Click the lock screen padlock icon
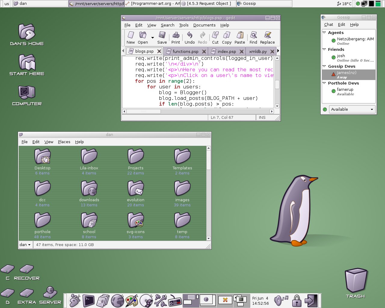 coord(297,300)
